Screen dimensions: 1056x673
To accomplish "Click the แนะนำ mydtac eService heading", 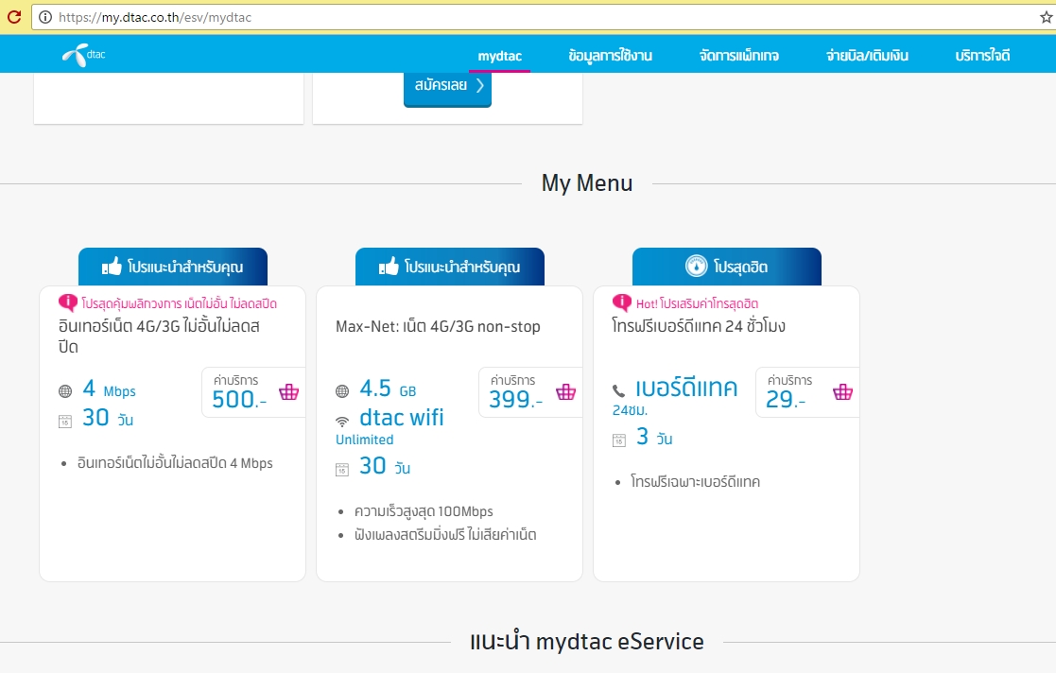I will 587,642.
